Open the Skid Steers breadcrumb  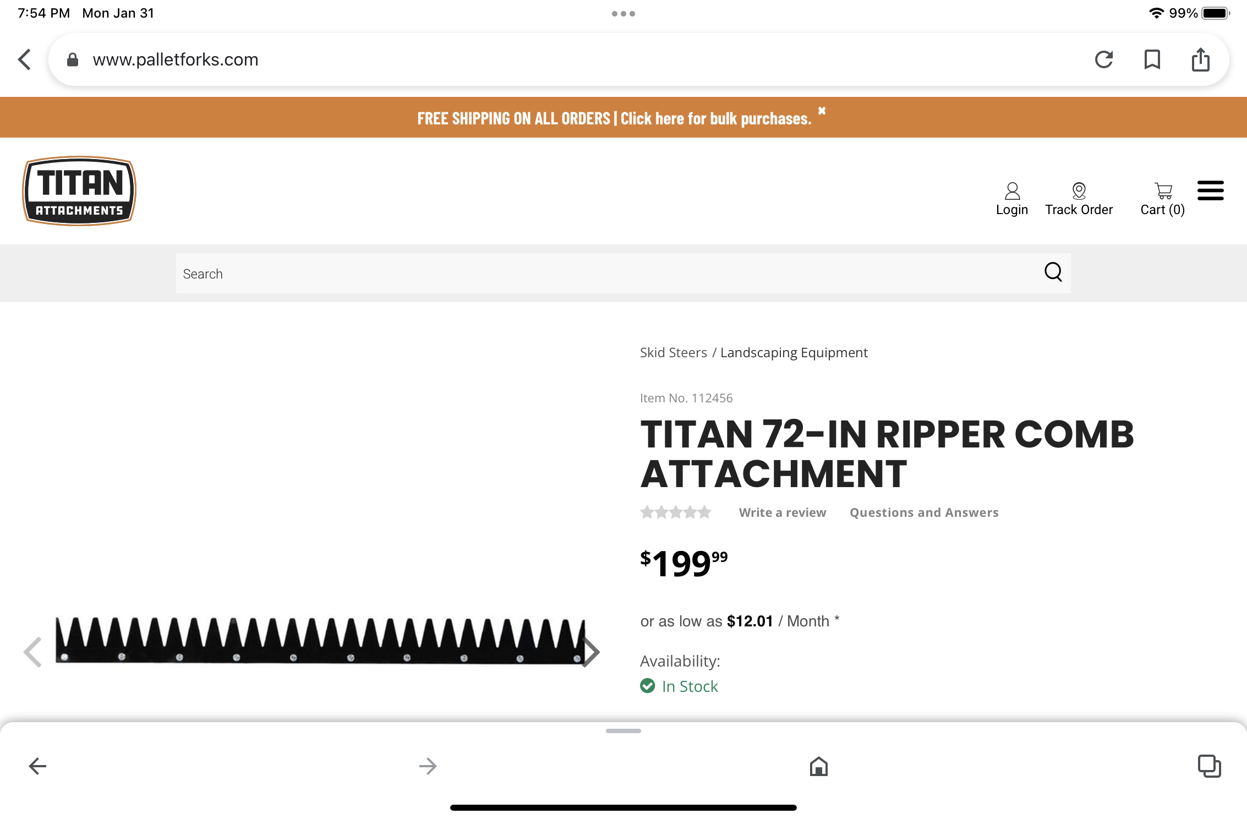tap(674, 352)
